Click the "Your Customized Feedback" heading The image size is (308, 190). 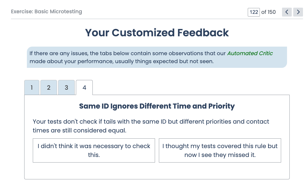157,32
